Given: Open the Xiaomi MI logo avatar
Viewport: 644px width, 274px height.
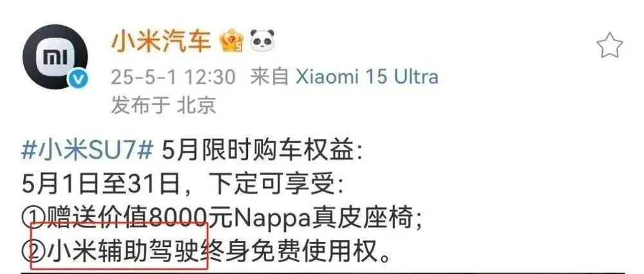Looking at the screenshot, I should [55, 57].
